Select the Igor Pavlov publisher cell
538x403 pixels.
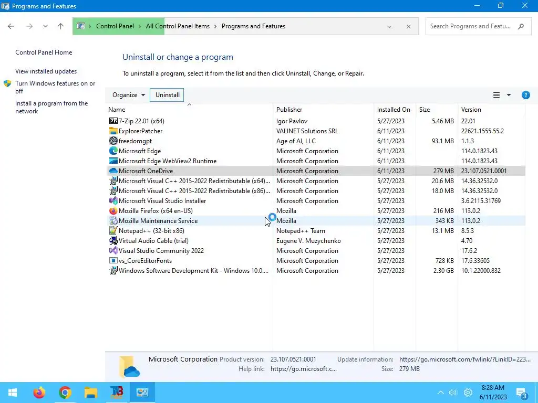point(292,121)
